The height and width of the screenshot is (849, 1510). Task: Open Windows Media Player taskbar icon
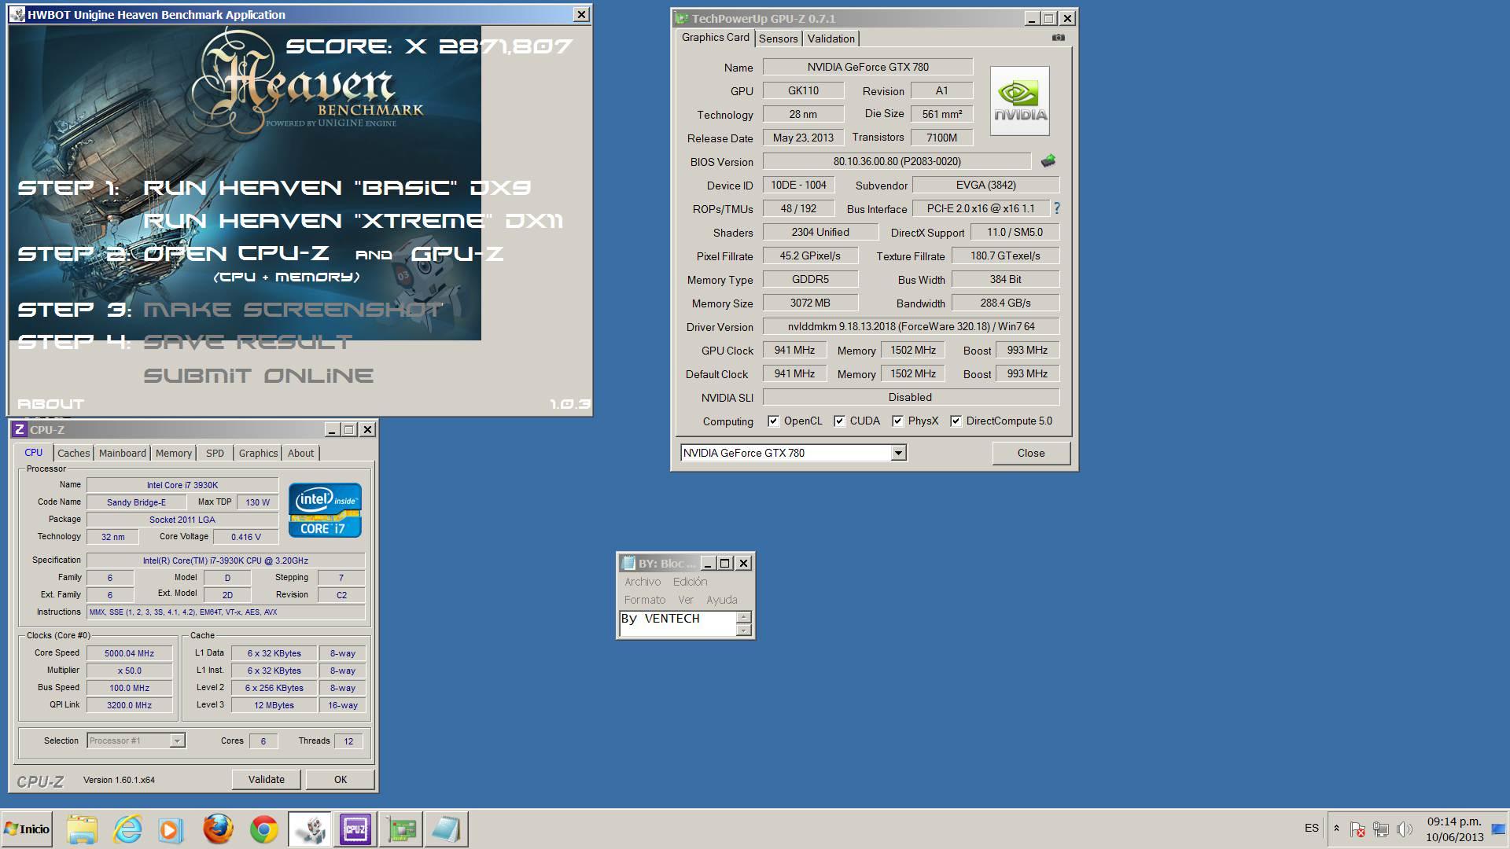tap(170, 829)
